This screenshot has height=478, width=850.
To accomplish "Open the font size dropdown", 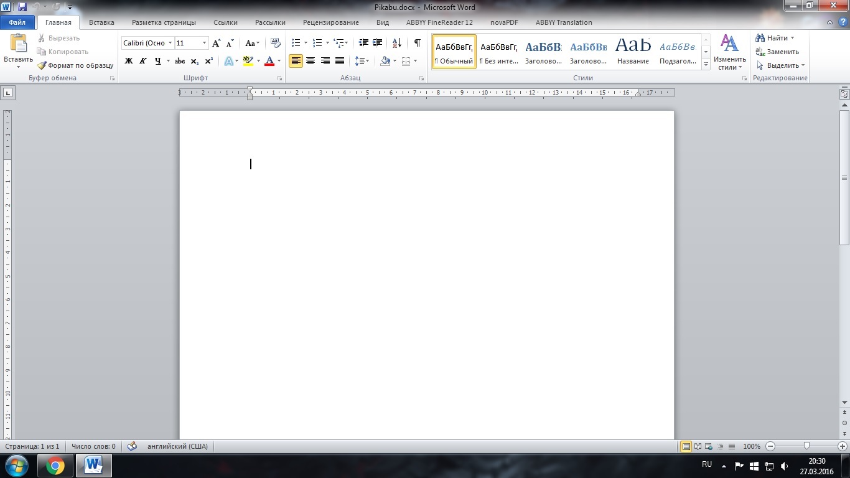I will point(204,43).
